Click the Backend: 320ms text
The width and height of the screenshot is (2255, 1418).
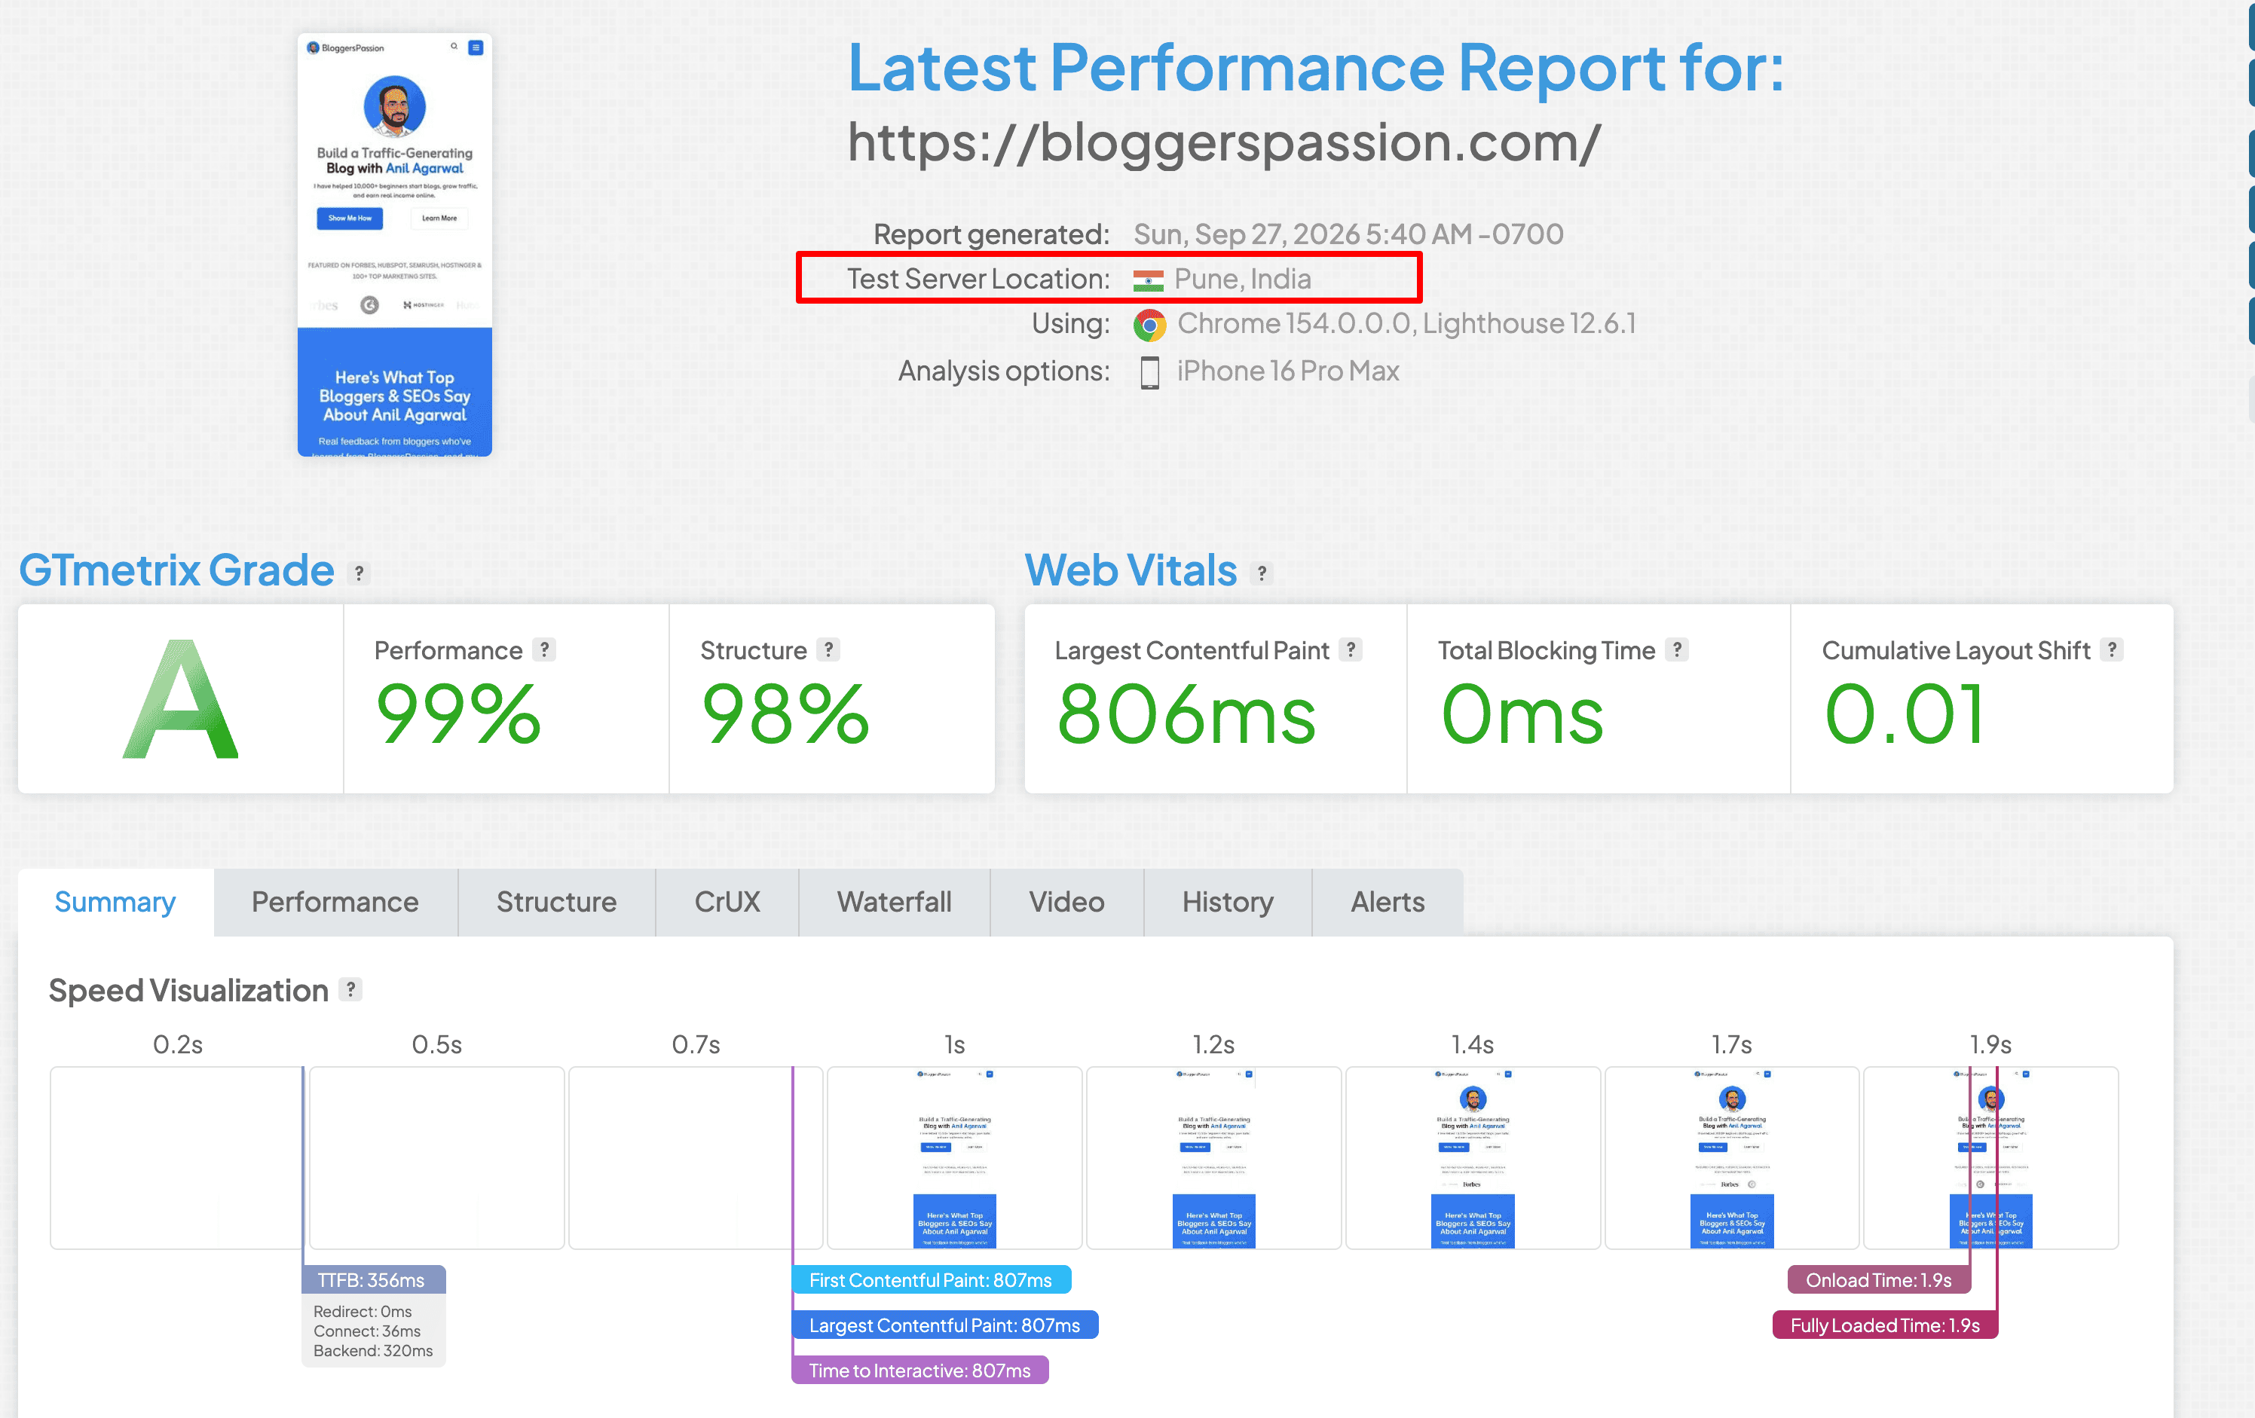[373, 1351]
